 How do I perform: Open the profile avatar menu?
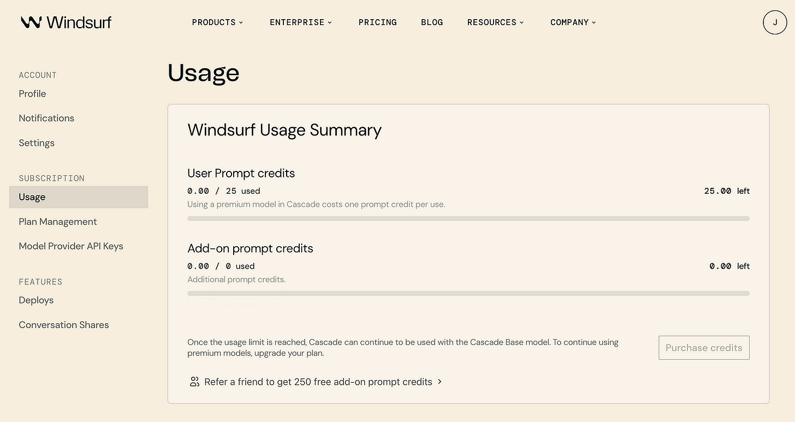[x=774, y=22]
